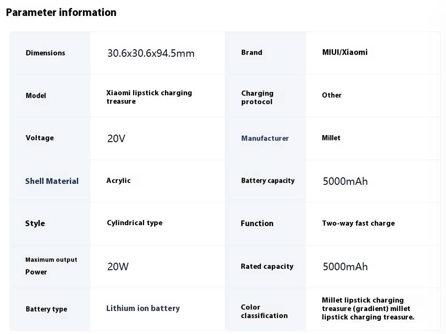Viewport: 446px width, 334px height.
Task: Click the Manufacturer label link
Action: point(265,138)
